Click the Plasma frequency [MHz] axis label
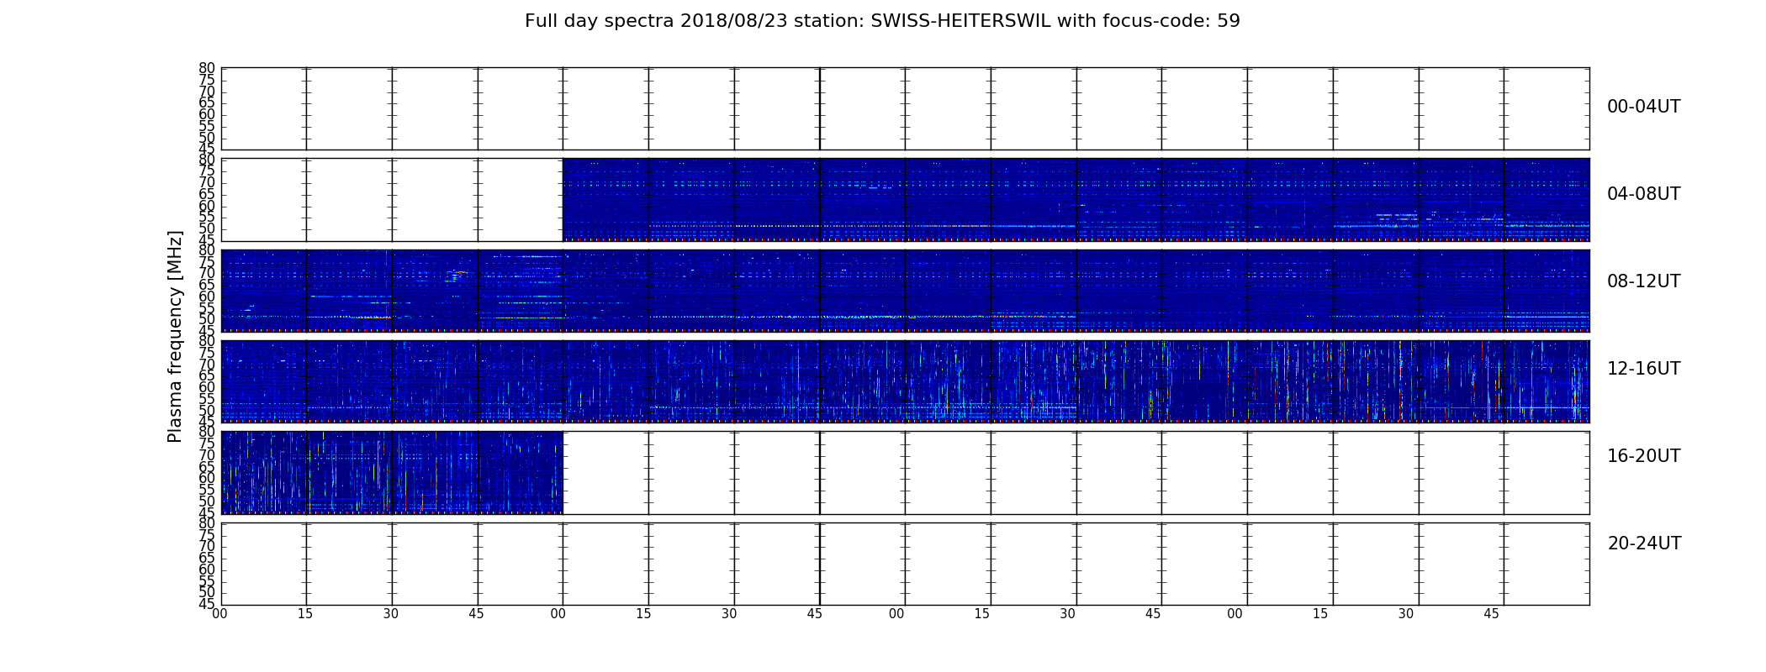 coord(175,336)
